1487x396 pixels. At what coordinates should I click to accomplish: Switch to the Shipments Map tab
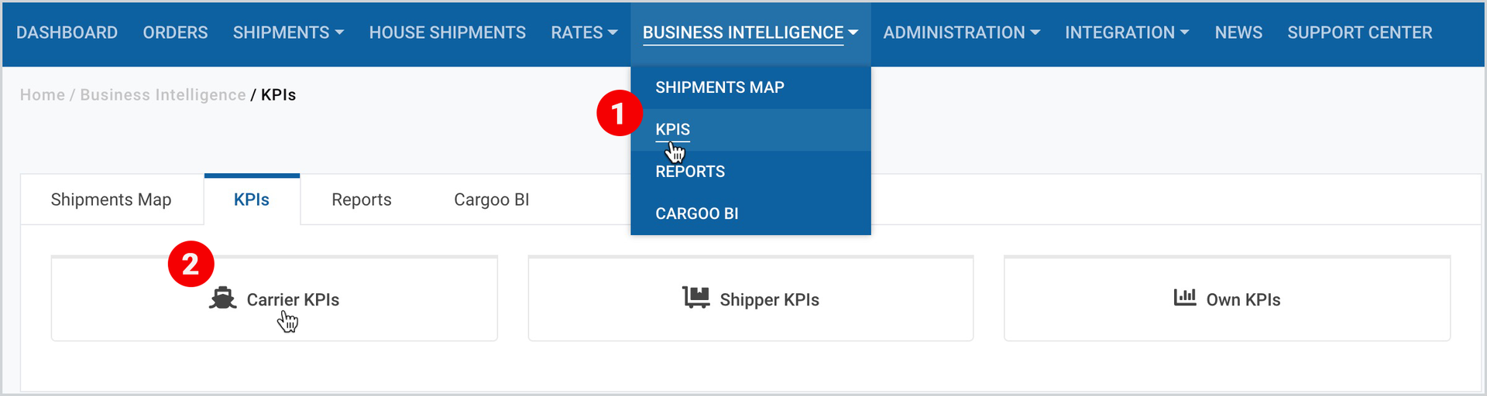pos(111,200)
